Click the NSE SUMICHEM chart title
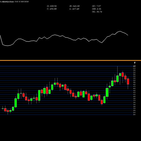This screenshot has height=141, width=141. tap(22, 2)
